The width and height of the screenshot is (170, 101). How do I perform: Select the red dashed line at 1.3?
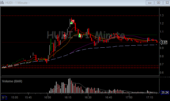pos(80,16)
